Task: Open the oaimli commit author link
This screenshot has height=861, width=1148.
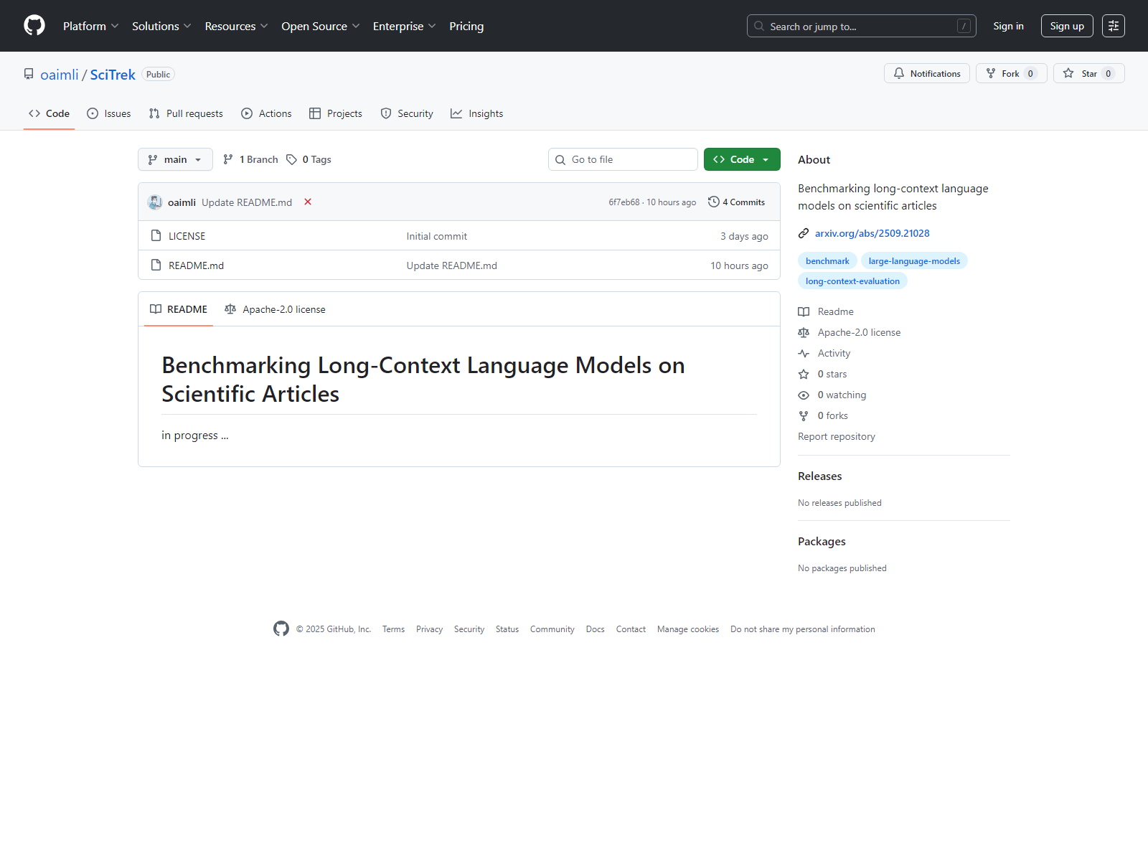Action: 182,202
